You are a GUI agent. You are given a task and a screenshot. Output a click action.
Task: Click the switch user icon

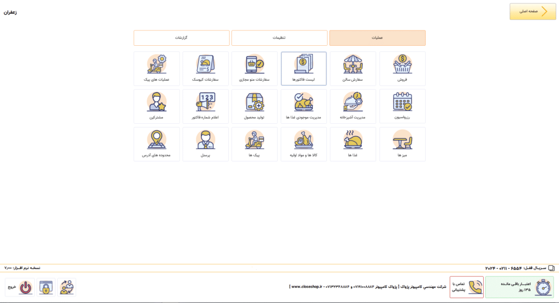(67, 287)
